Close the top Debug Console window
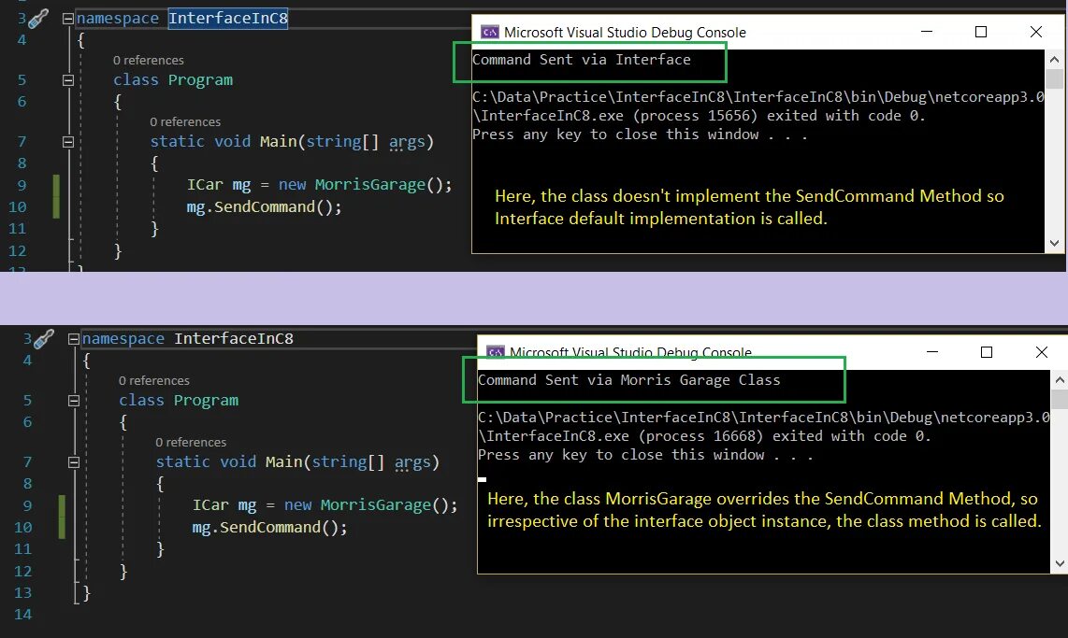The width and height of the screenshot is (1068, 638). point(1036,32)
